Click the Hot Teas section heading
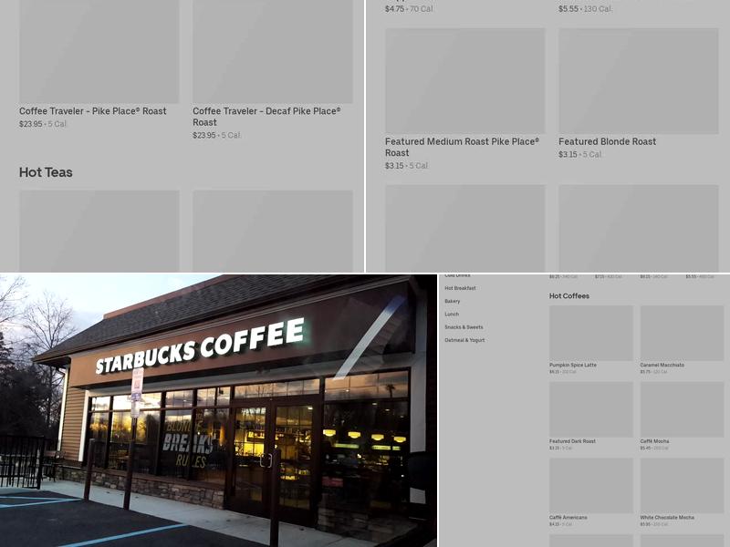Viewport: 730px width, 547px height. [46, 172]
